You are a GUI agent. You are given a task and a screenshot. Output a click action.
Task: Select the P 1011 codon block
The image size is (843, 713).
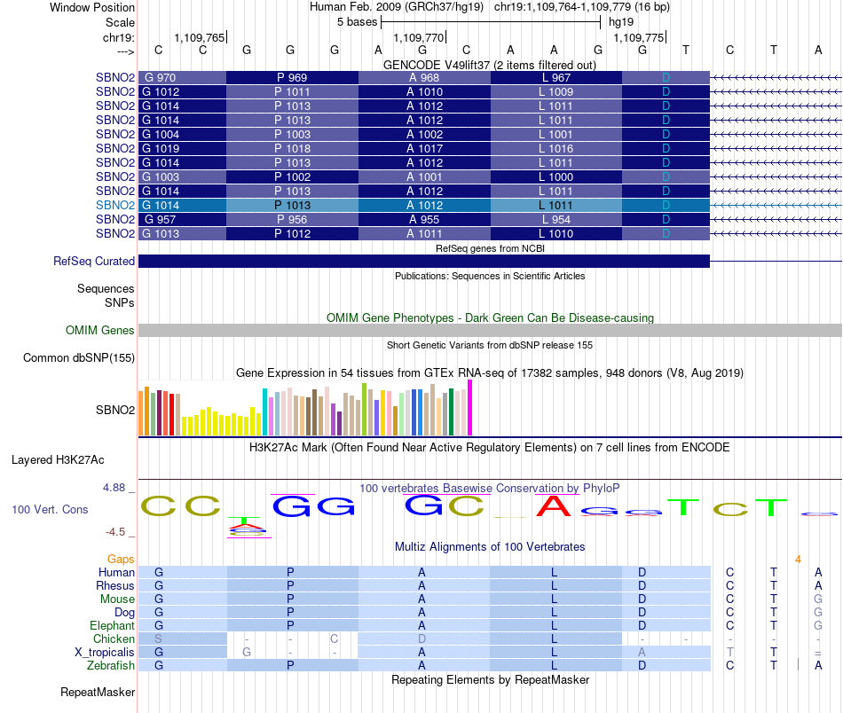point(292,92)
